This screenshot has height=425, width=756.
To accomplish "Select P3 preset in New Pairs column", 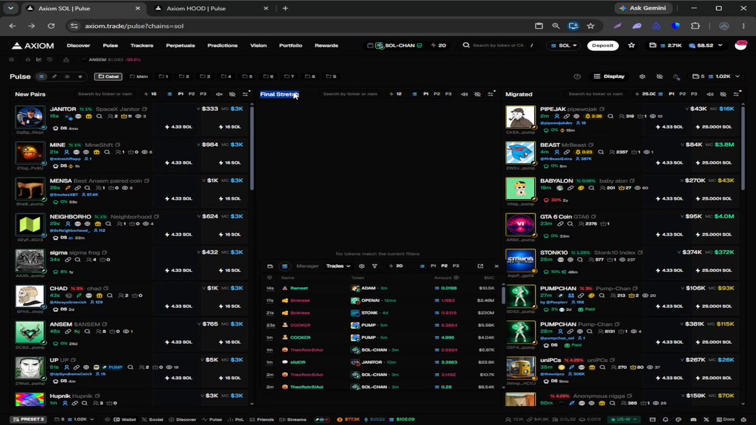I will 203,94.
